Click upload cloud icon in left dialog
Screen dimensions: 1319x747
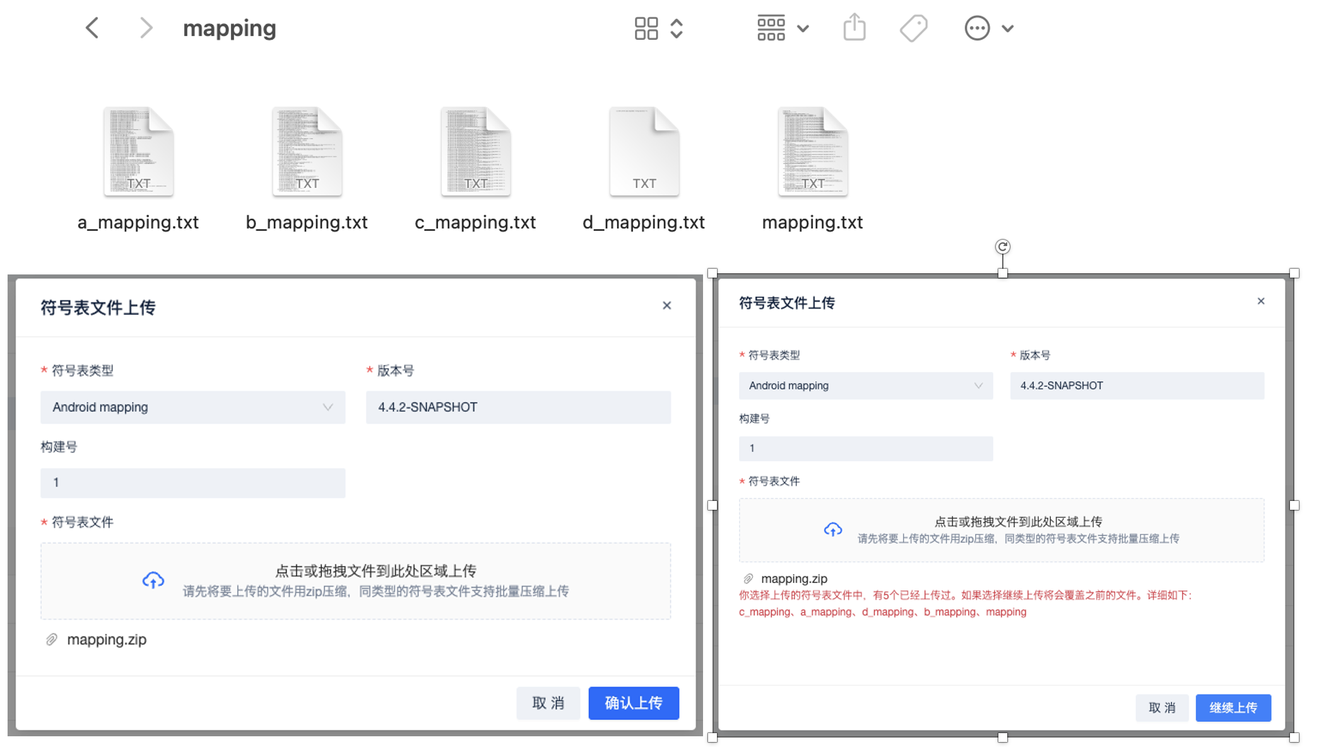(153, 580)
